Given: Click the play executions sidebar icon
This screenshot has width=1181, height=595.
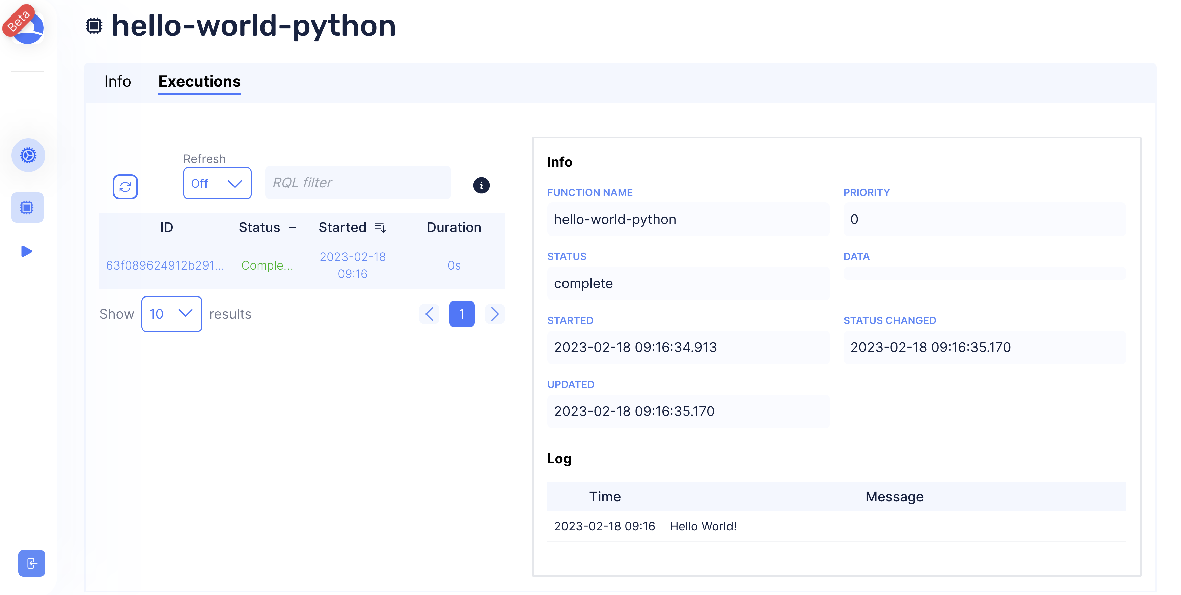Looking at the screenshot, I should 27,251.
